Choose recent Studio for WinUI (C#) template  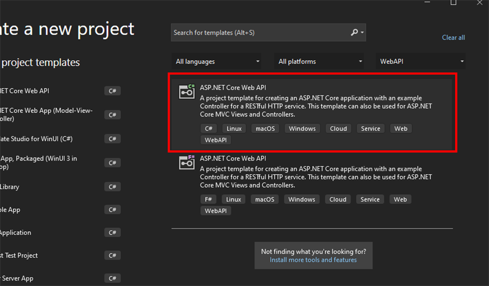coord(38,139)
